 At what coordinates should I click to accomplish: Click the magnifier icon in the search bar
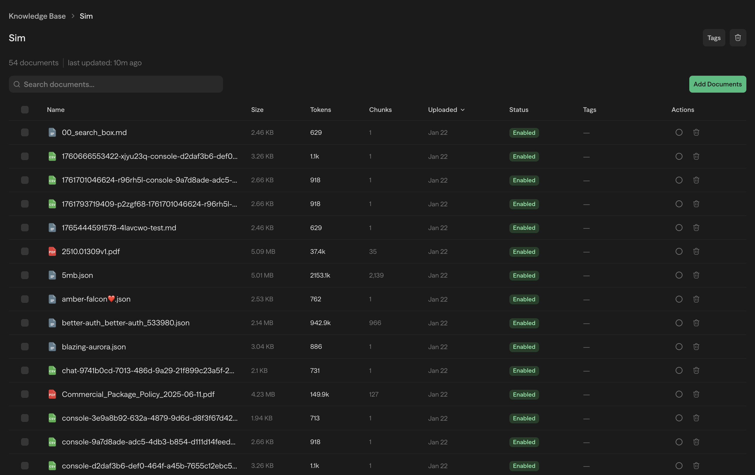tap(17, 84)
